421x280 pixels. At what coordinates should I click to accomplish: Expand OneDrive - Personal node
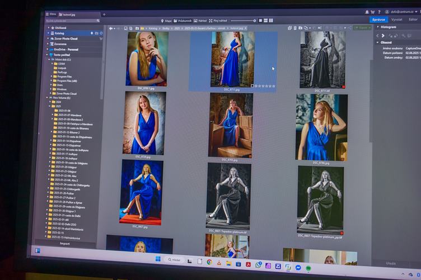pos(48,49)
